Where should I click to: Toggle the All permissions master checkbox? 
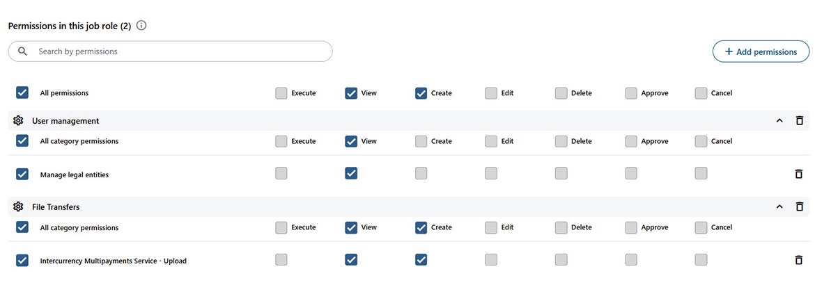[22, 92]
